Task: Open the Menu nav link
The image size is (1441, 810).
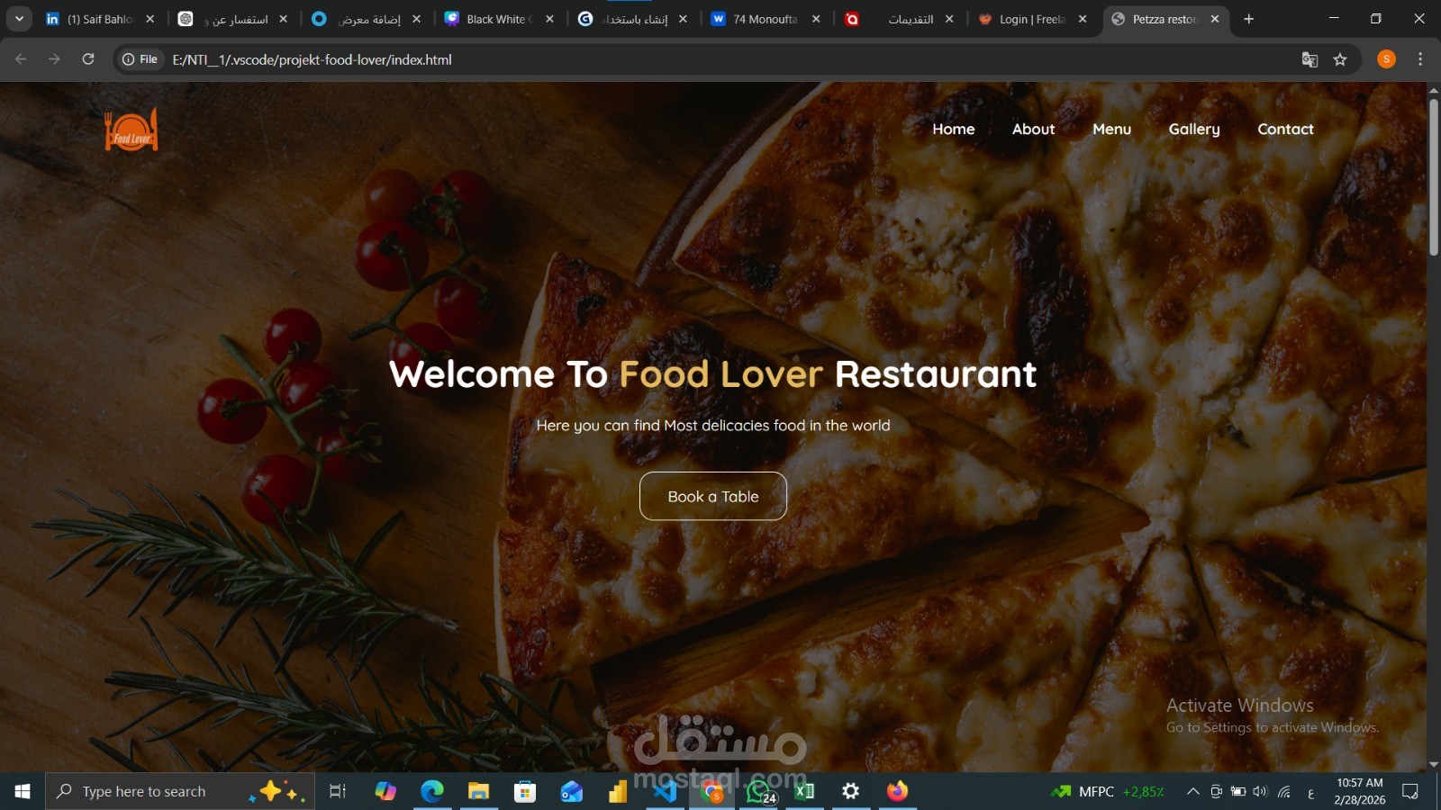Action: click(x=1111, y=129)
